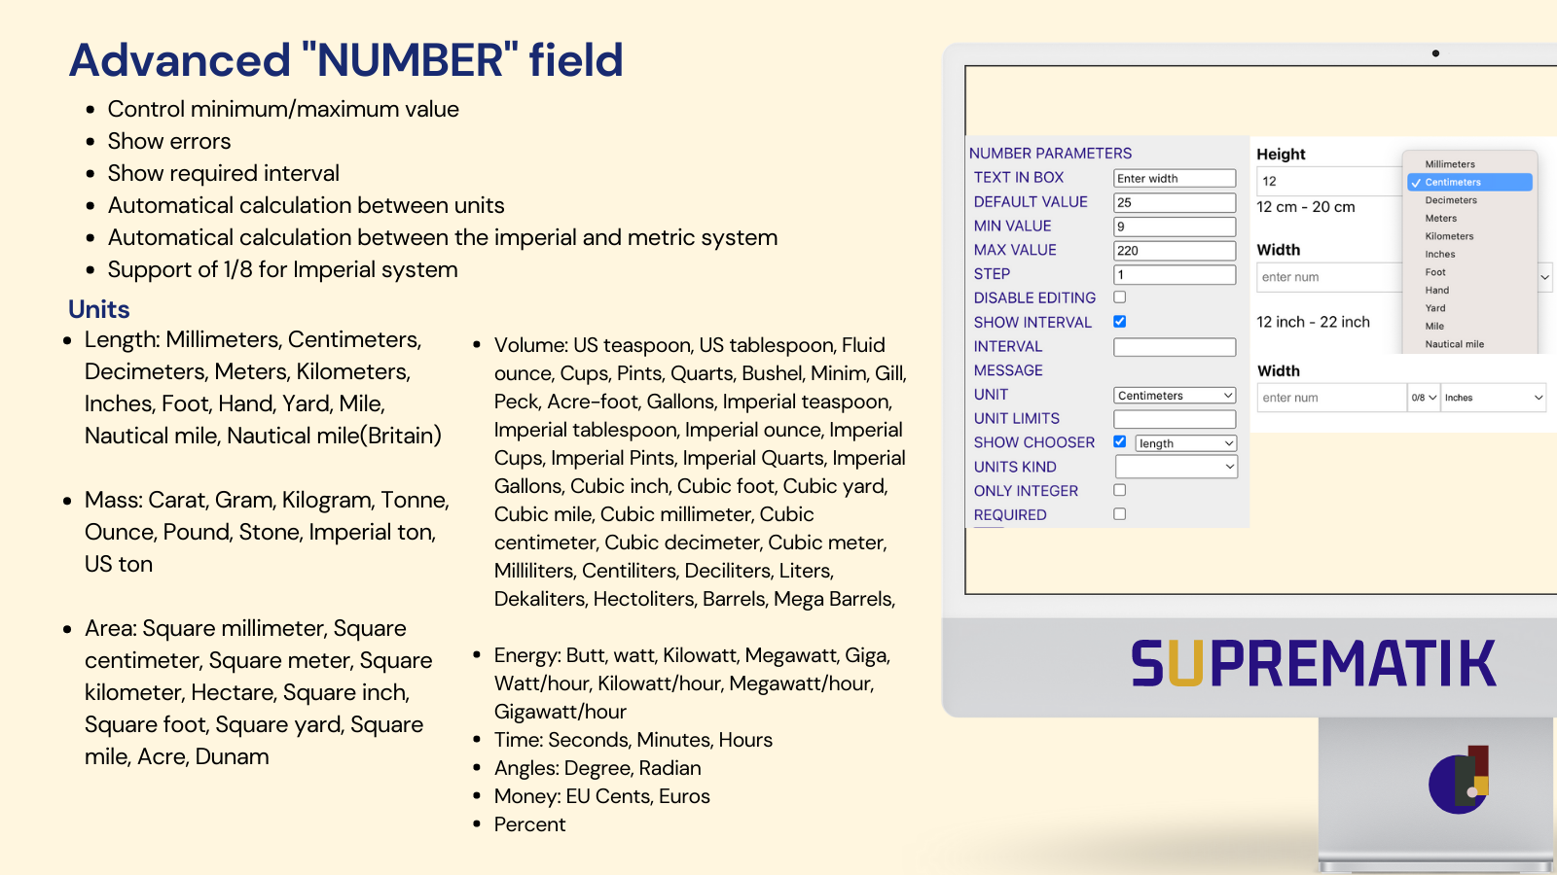Select Millimeters from the unit list

tap(1449, 163)
